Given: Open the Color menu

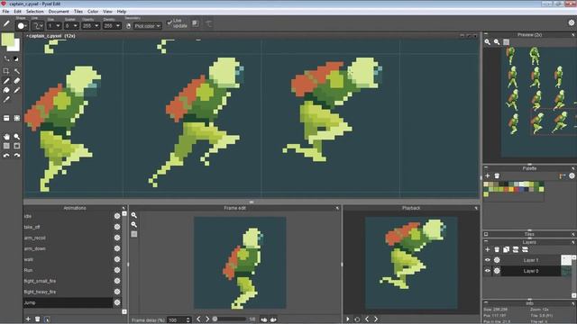Looking at the screenshot, I should pyautogui.click(x=93, y=12).
